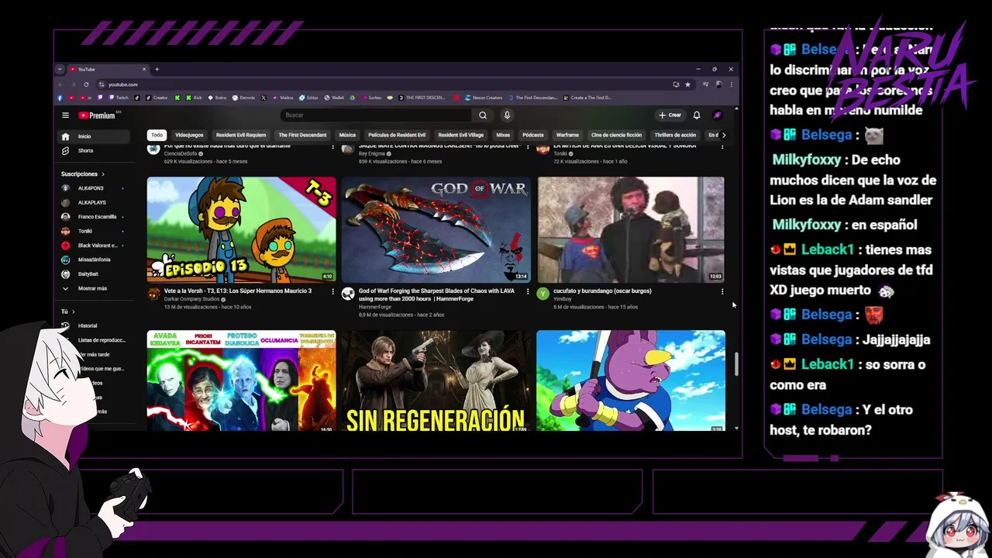
Task: Start voice search with microphone icon
Action: click(x=507, y=115)
